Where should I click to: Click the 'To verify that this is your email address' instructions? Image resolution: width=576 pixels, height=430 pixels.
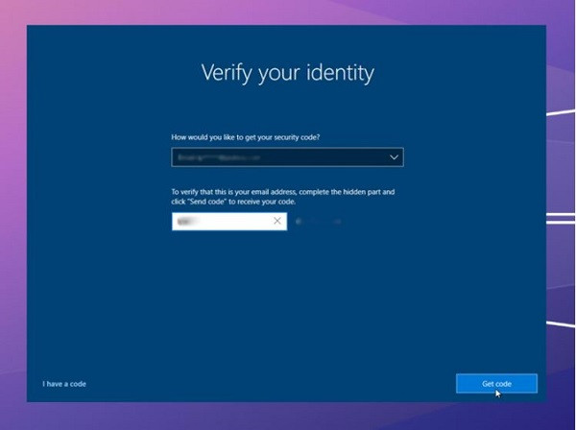283,197
